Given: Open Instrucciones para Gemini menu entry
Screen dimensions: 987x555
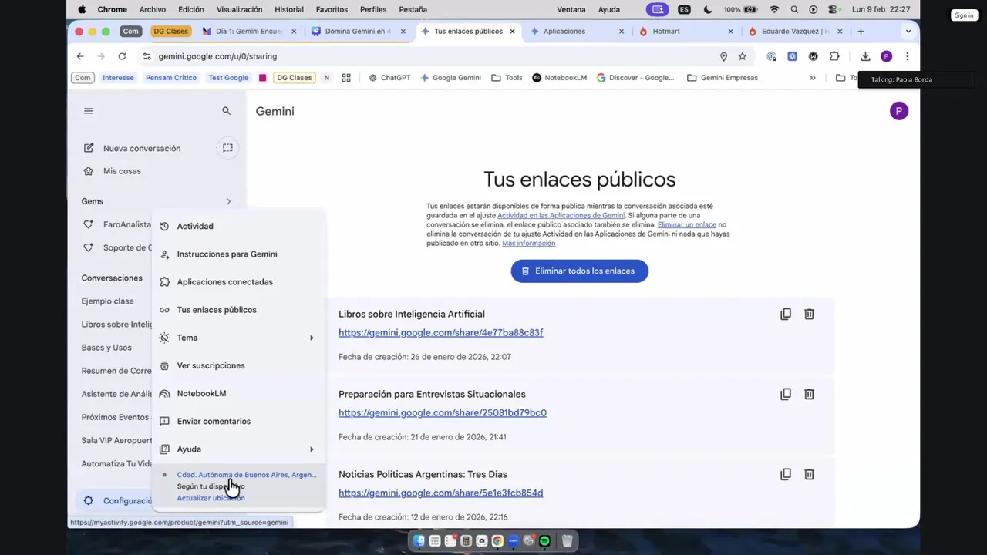Looking at the screenshot, I should 237,254.
